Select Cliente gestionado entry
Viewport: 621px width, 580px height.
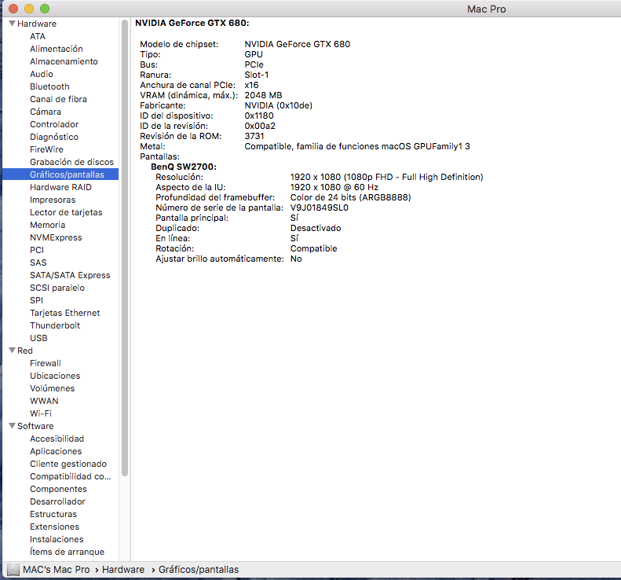pos(68,464)
